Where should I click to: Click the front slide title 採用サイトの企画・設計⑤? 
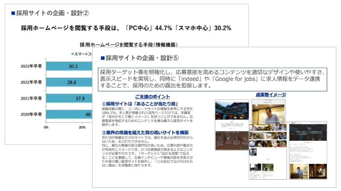pos(140,58)
